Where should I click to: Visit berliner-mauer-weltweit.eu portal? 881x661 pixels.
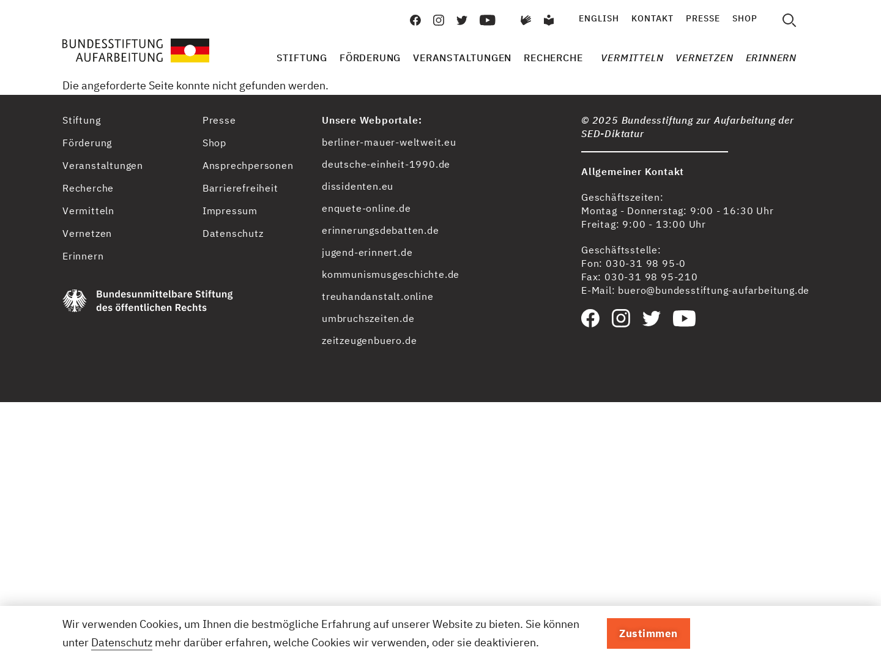388,142
